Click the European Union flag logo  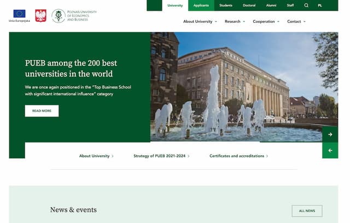[x=19, y=14]
